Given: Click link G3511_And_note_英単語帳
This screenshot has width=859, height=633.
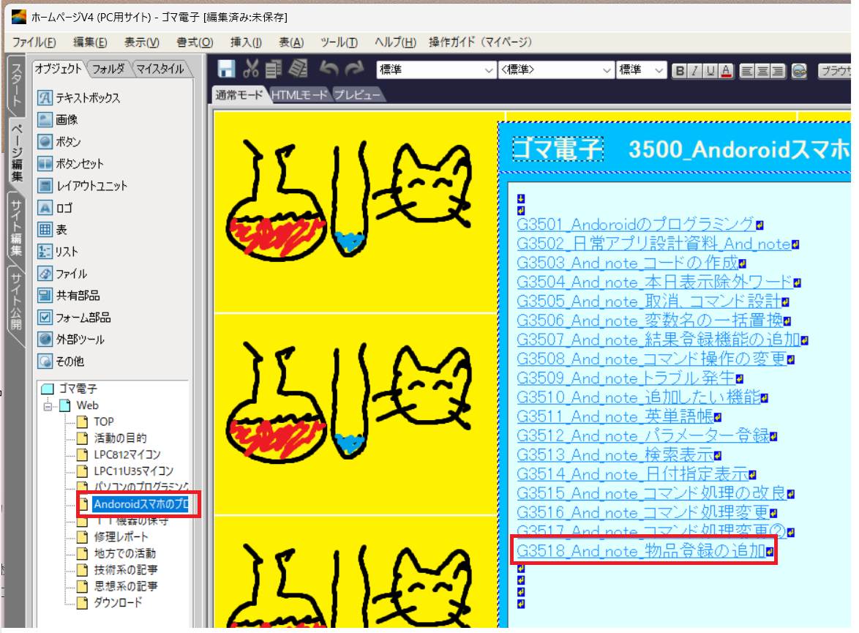Looking at the screenshot, I should click(x=615, y=416).
